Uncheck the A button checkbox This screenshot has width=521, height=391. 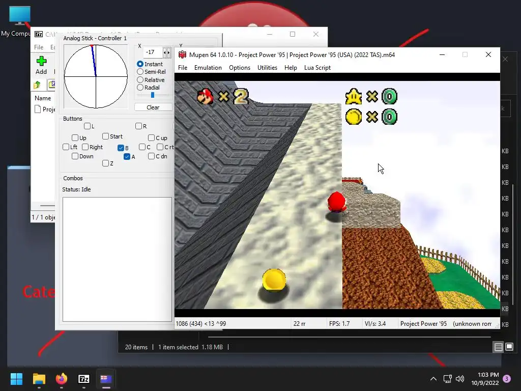click(127, 157)
